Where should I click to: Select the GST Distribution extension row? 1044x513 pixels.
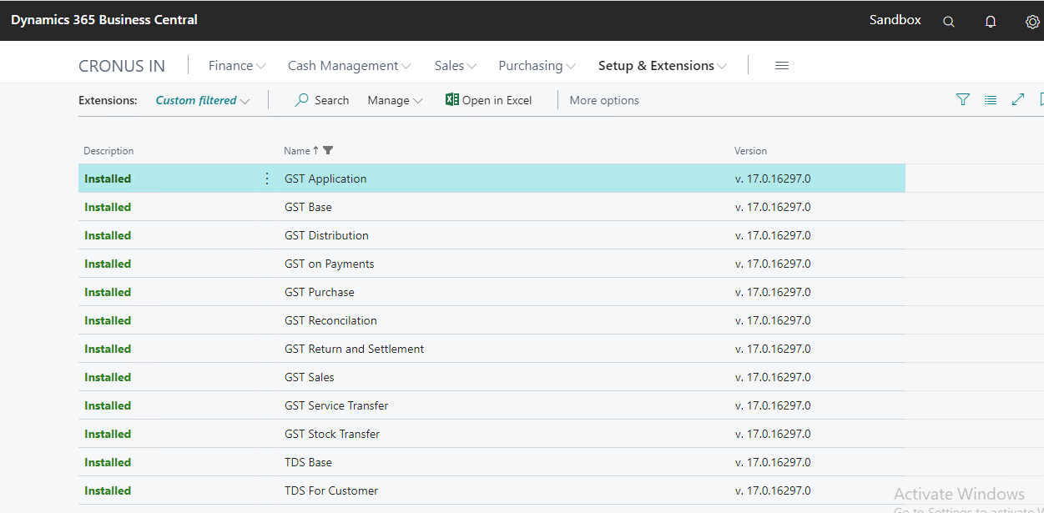(492, 235)
